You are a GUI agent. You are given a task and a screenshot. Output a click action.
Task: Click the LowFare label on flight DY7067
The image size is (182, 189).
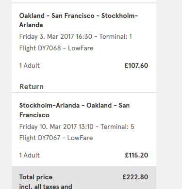pos(80,138)
